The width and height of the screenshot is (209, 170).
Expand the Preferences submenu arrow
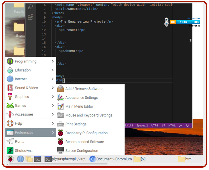click(53, 132)
